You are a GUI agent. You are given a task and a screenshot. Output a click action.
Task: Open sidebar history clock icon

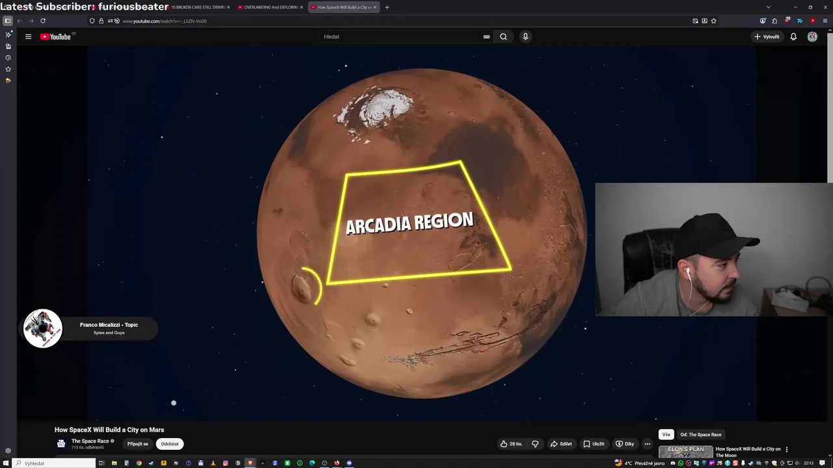[8, 58]
